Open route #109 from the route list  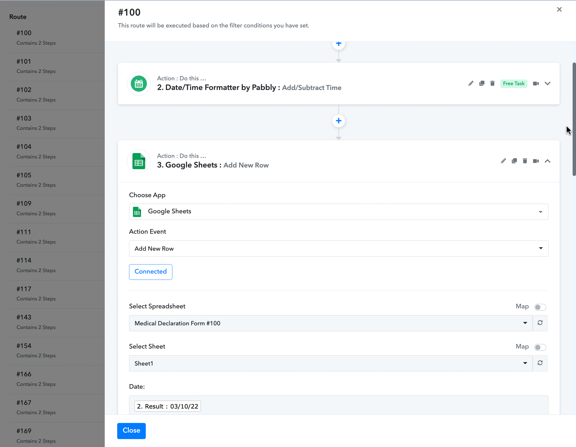coord(57,209)
